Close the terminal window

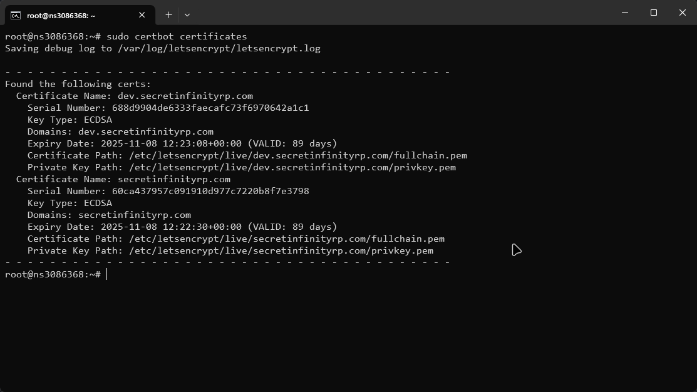[x=683, y=13]
